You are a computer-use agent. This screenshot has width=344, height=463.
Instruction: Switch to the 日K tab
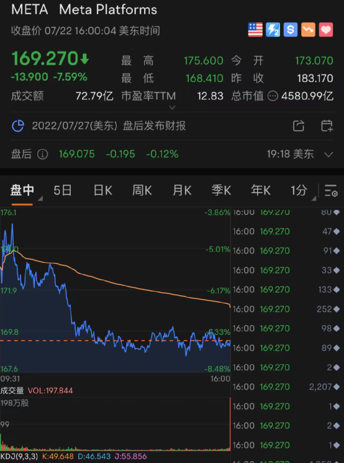point(103,190)
